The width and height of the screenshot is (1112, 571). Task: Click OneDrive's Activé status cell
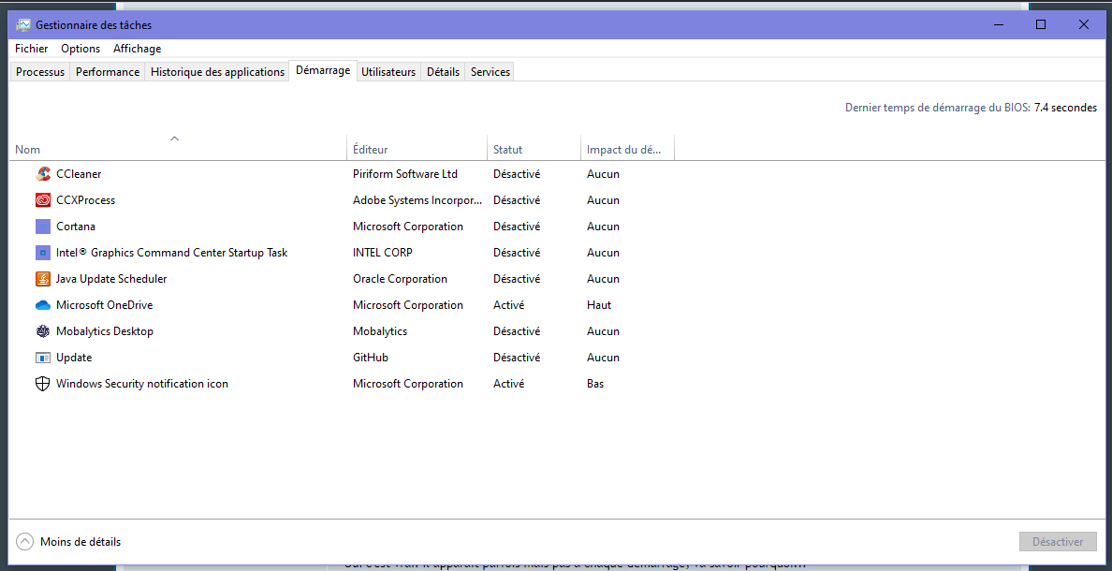point(508,305)
